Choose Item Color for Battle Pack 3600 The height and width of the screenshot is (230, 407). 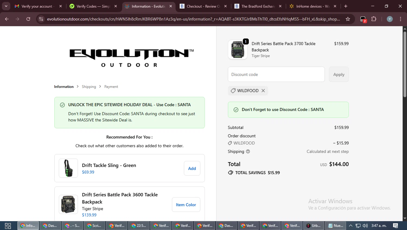point(186,205)
